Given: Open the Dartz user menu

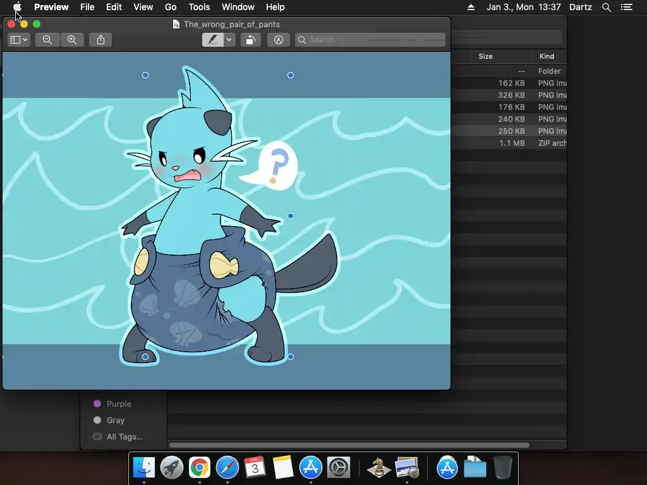Looking at the screenshot, I should pos(581,7).
